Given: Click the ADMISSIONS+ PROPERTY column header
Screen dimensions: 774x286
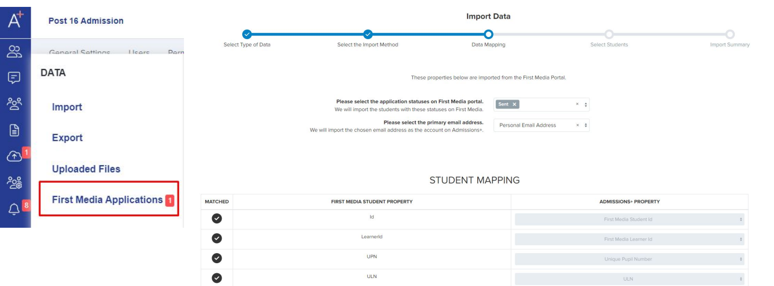Looking at the screenshot, I should pos(629,202).
